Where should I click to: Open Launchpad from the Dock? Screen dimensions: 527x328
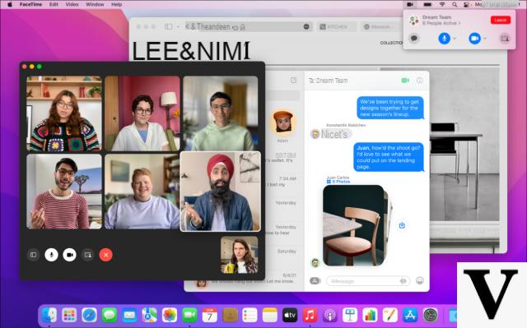(x=69, y=315)
